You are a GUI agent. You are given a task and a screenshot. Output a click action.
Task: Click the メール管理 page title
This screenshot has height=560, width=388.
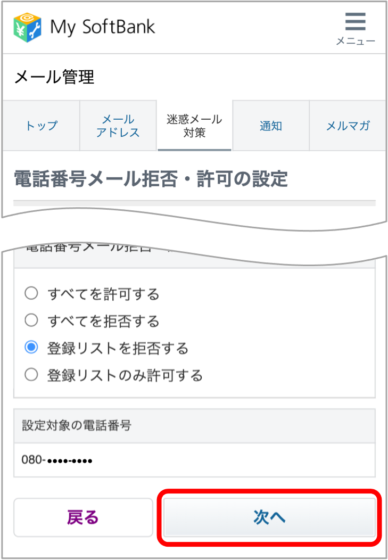point(54,77)
